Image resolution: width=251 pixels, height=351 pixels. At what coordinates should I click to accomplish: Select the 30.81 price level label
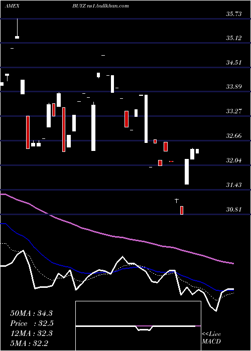pyautogui.click(x=234, y=210)
